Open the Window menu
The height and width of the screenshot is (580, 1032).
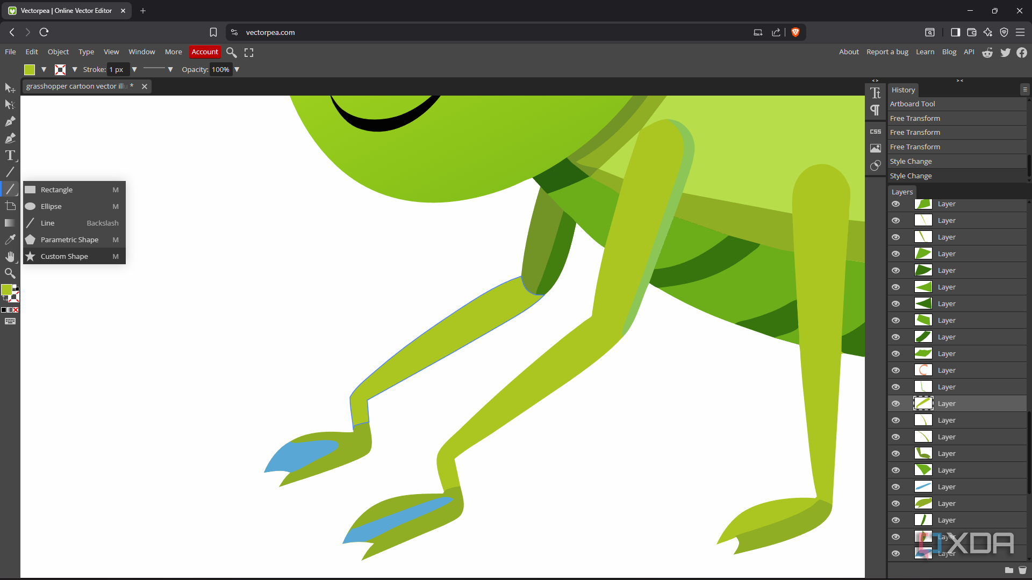point(142,52)
